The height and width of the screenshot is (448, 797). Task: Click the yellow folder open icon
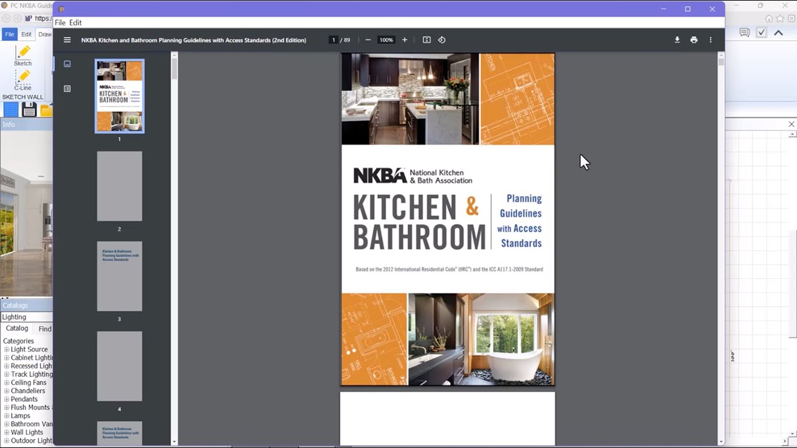(47, 110)
